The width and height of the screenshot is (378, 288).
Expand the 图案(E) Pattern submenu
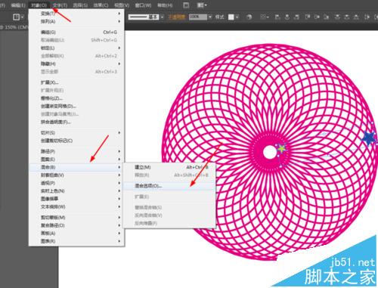coord(76,159)
